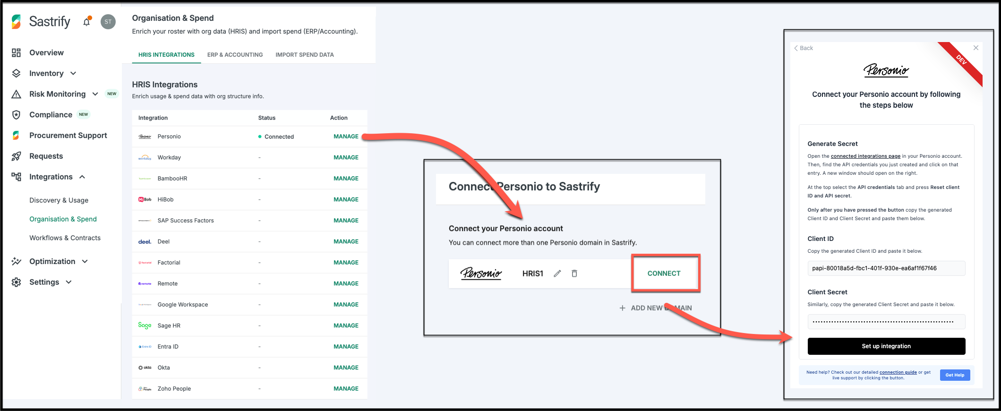Click the Integration column header
Screen dimensions: 1001x411
click(x=153, y=118)
